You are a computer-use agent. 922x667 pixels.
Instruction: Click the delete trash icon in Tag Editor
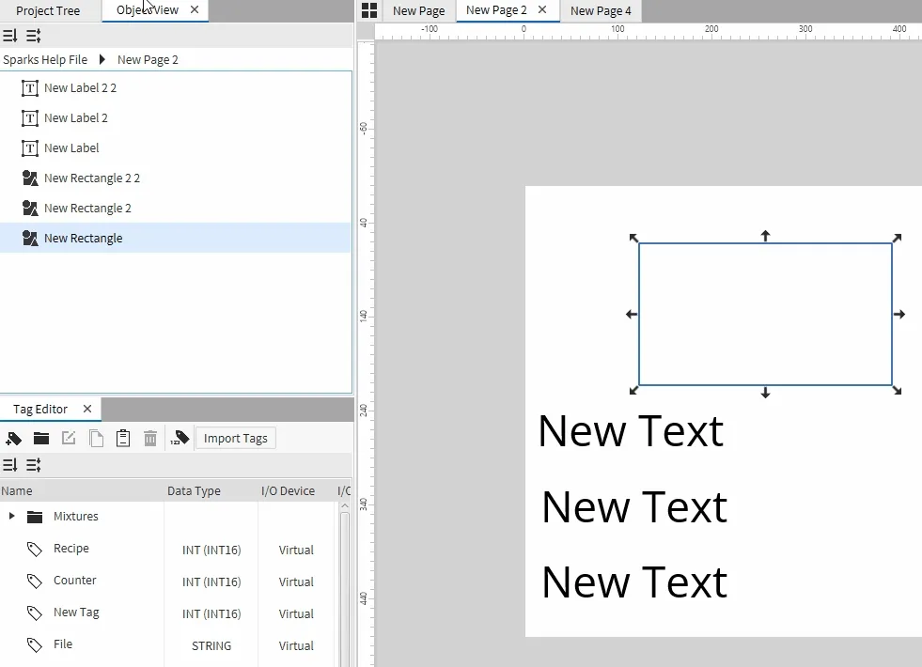[150, 439]
